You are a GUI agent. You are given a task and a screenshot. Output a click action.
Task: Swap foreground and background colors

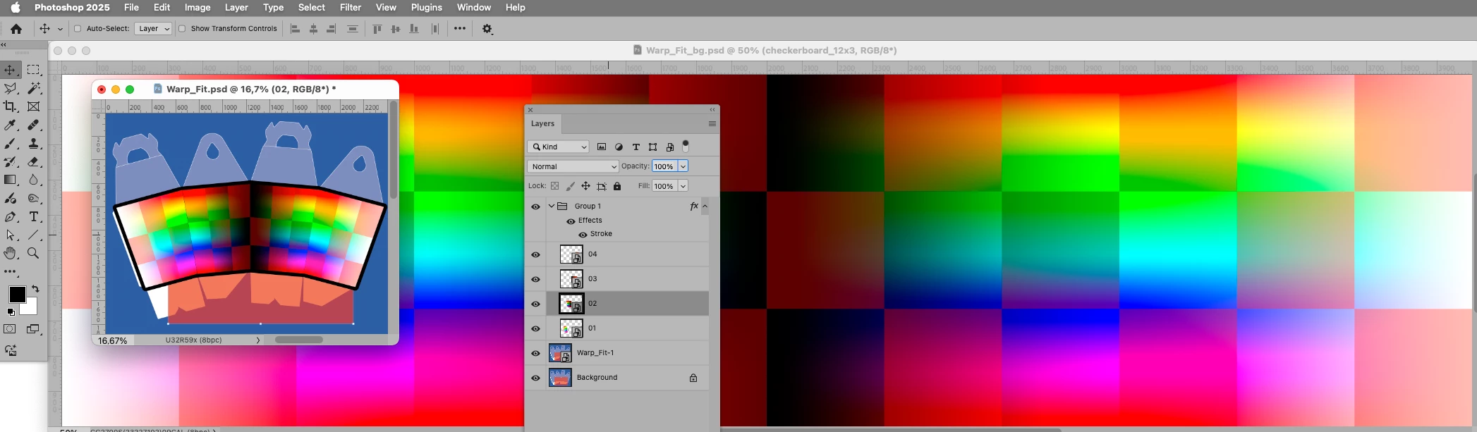(x=35, y=289)
